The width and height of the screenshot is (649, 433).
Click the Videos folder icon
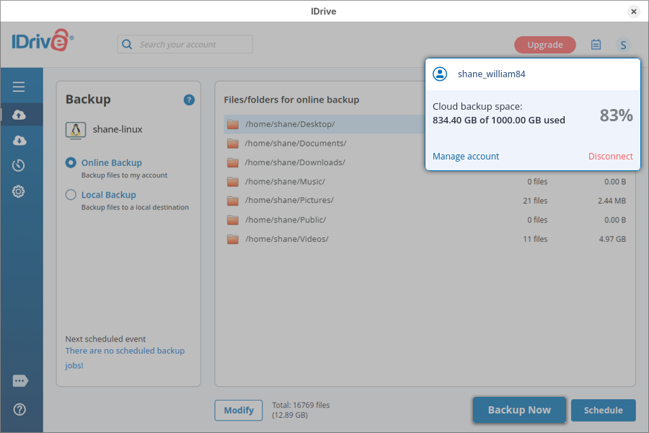[233, 239]
